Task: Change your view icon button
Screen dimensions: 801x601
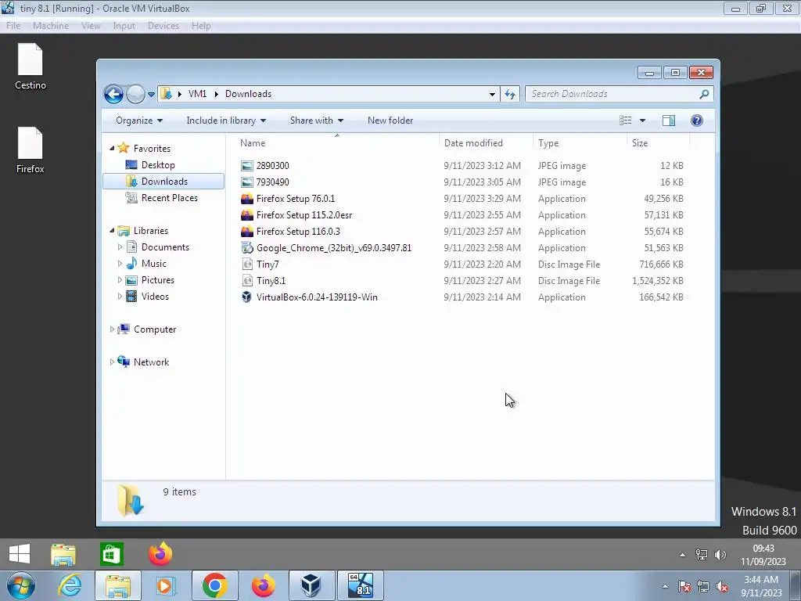Action: [625, 121]
